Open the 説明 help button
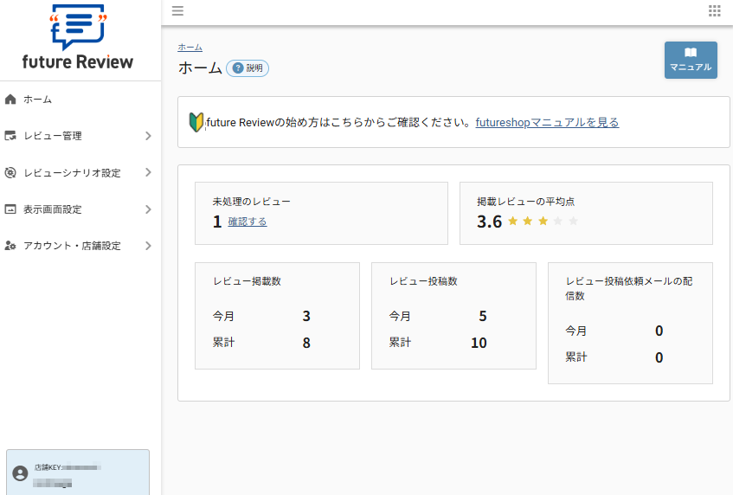Screen dimensions: 733x495 tap(248, 67)
